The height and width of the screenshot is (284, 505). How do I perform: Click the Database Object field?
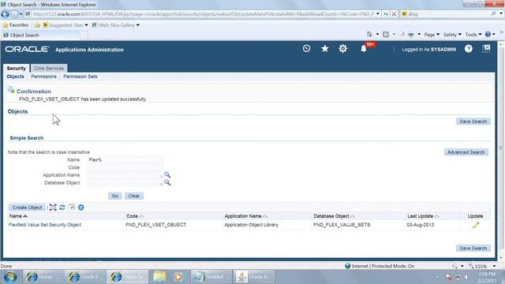(x=125, y=183)
